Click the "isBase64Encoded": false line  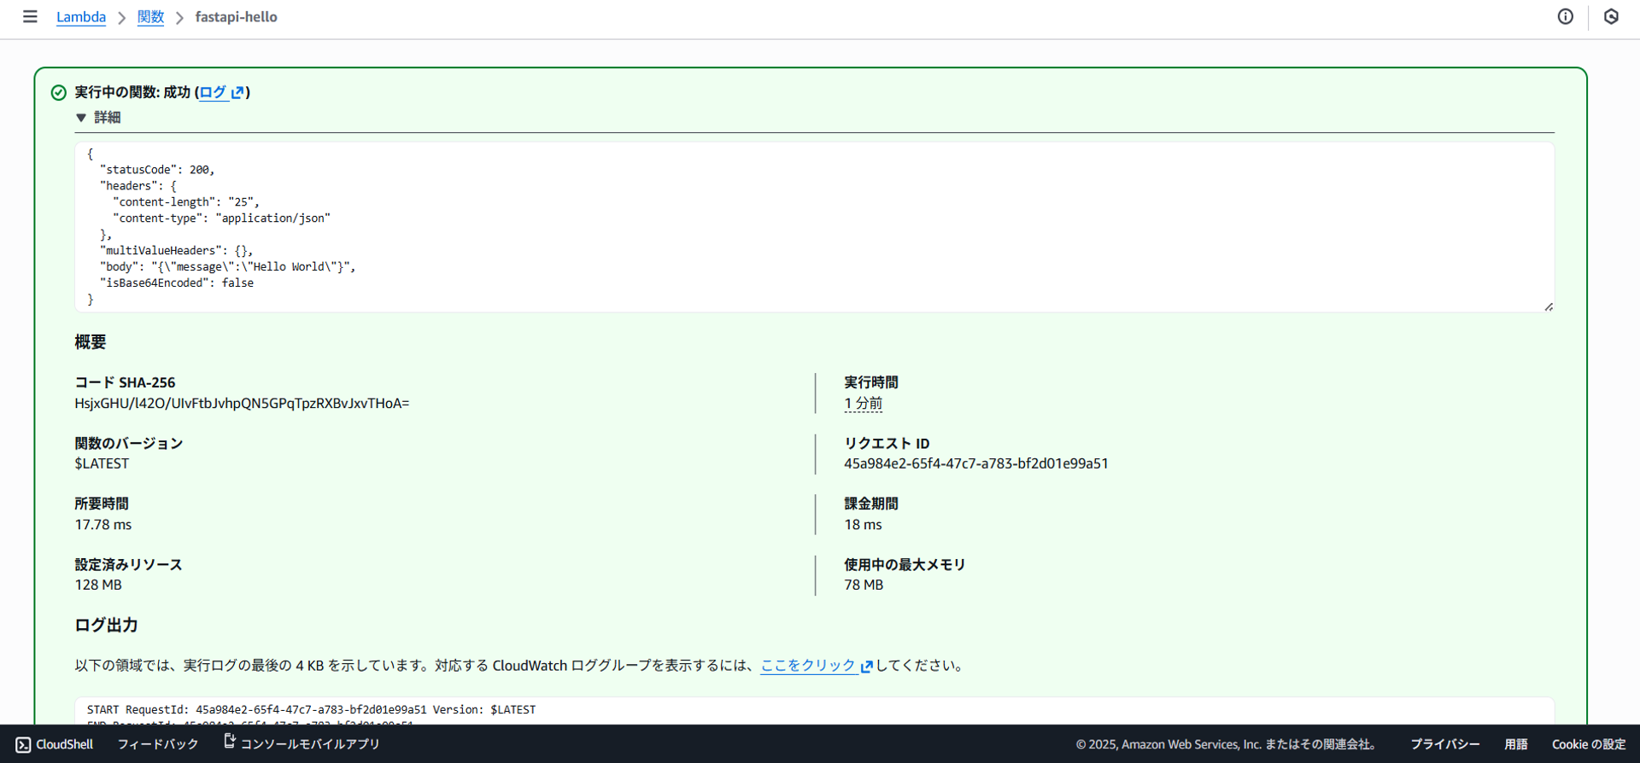click(176, 283)
